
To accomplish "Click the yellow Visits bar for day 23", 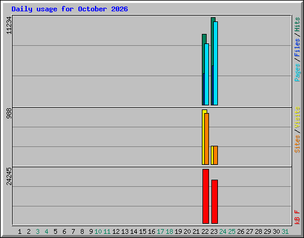I will pyautogui.click(x=212, y=155).
